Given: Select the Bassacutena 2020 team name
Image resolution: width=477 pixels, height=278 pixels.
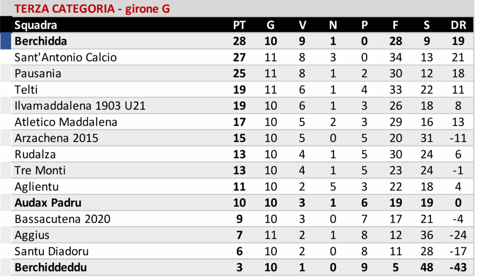Looking at the screenshot, I should 62,219.
